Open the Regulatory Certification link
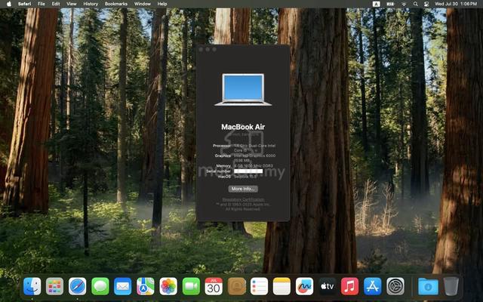This screenshot has height=302, width=483. pos(243,199)
